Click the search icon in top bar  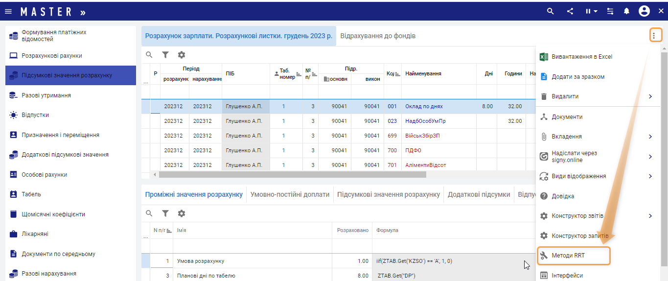[x=551, y=11]
